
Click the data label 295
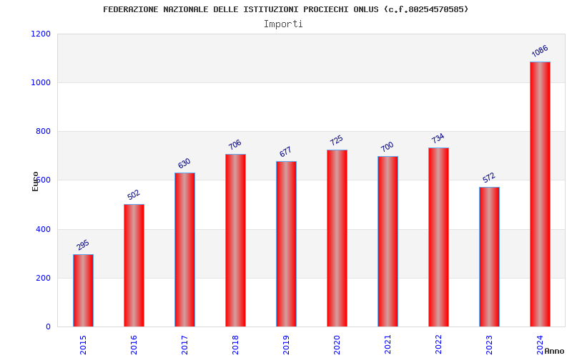click(x=83, y=245)
